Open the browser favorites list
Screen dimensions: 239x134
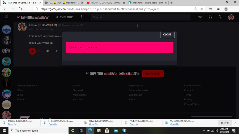(x=210, y=9)
